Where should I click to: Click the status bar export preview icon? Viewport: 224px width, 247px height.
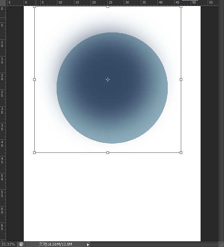[21, 244]
